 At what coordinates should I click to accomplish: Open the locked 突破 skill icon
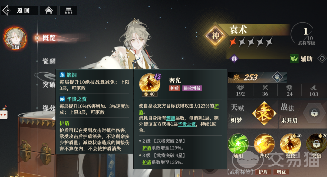[316, 144]
